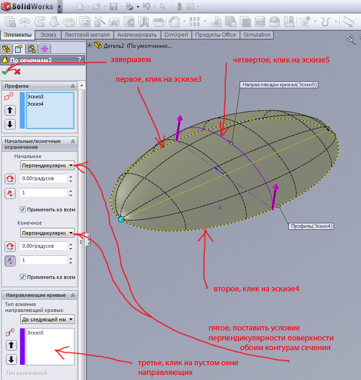The height and width of the screenshot is (380, 361).
Task: Toggle 'Применить ко всем' under end constraint
Action: tap(23, 277)
